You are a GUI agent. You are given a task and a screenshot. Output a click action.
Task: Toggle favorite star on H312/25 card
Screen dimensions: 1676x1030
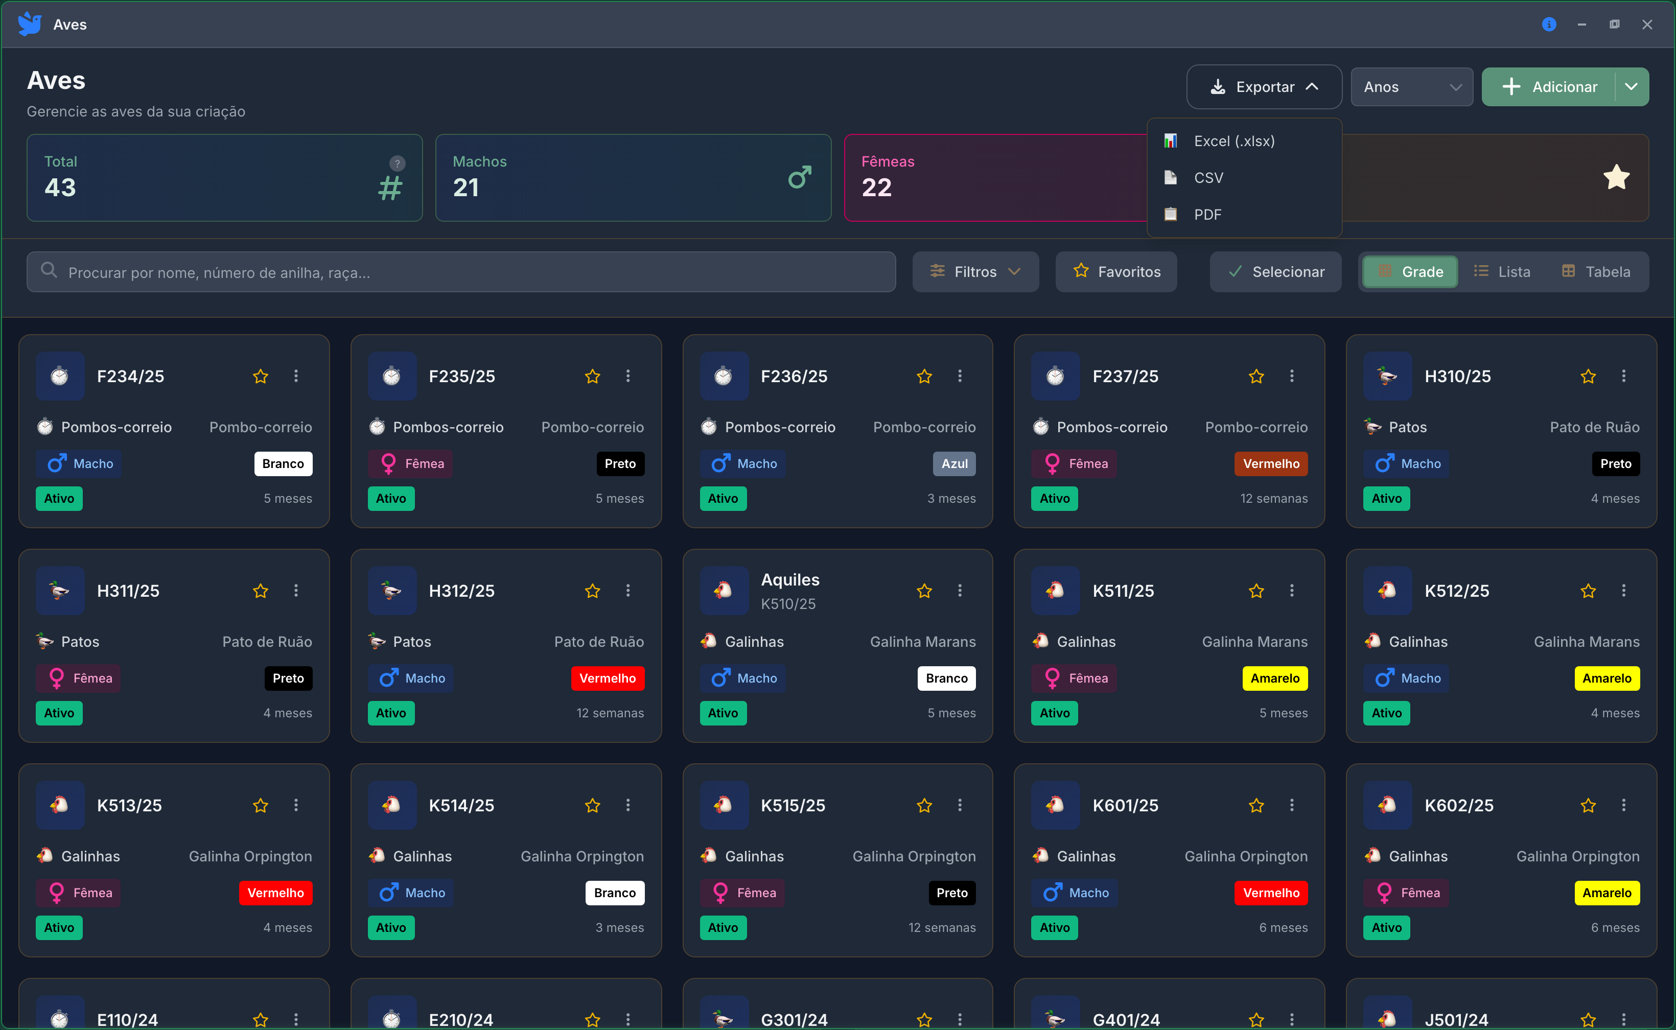592,591
